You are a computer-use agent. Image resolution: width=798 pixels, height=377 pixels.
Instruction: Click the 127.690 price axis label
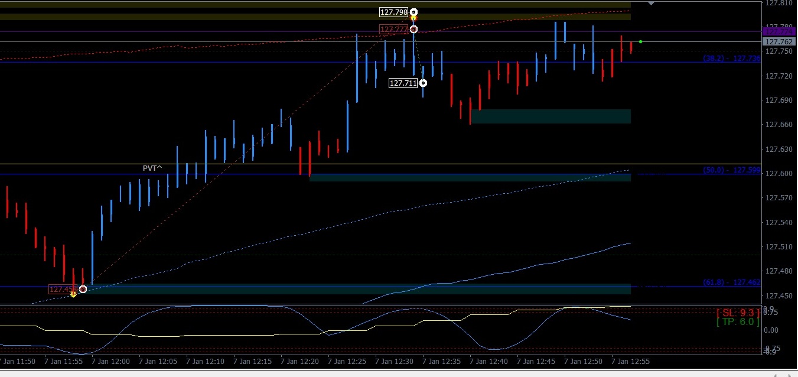(779, 100)
